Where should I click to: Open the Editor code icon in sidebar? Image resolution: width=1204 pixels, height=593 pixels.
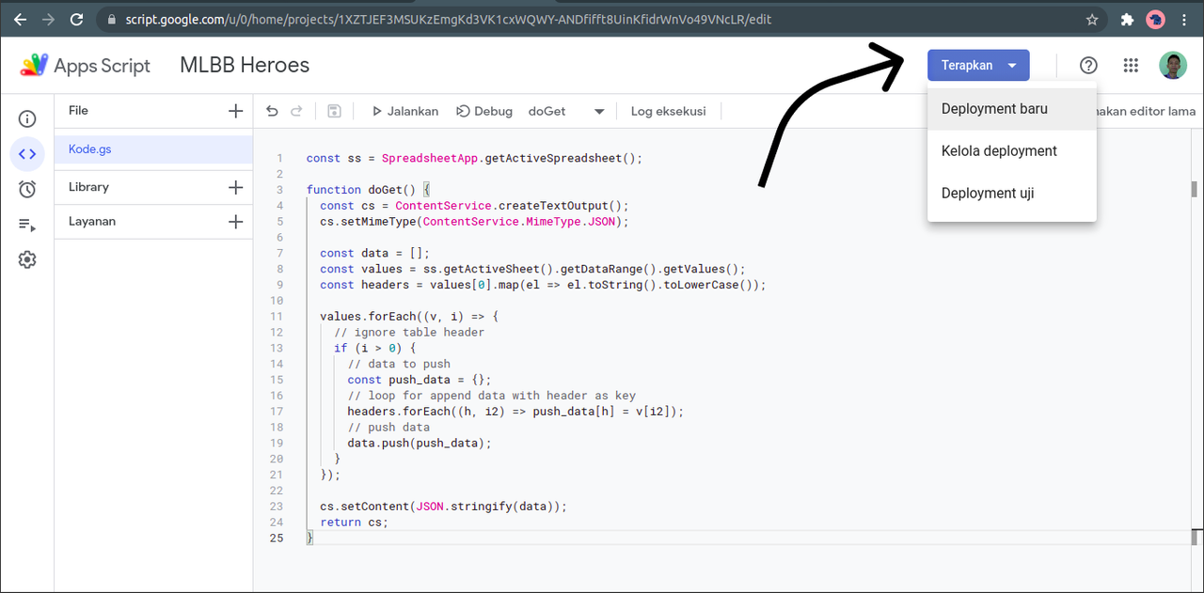[27, 153]
